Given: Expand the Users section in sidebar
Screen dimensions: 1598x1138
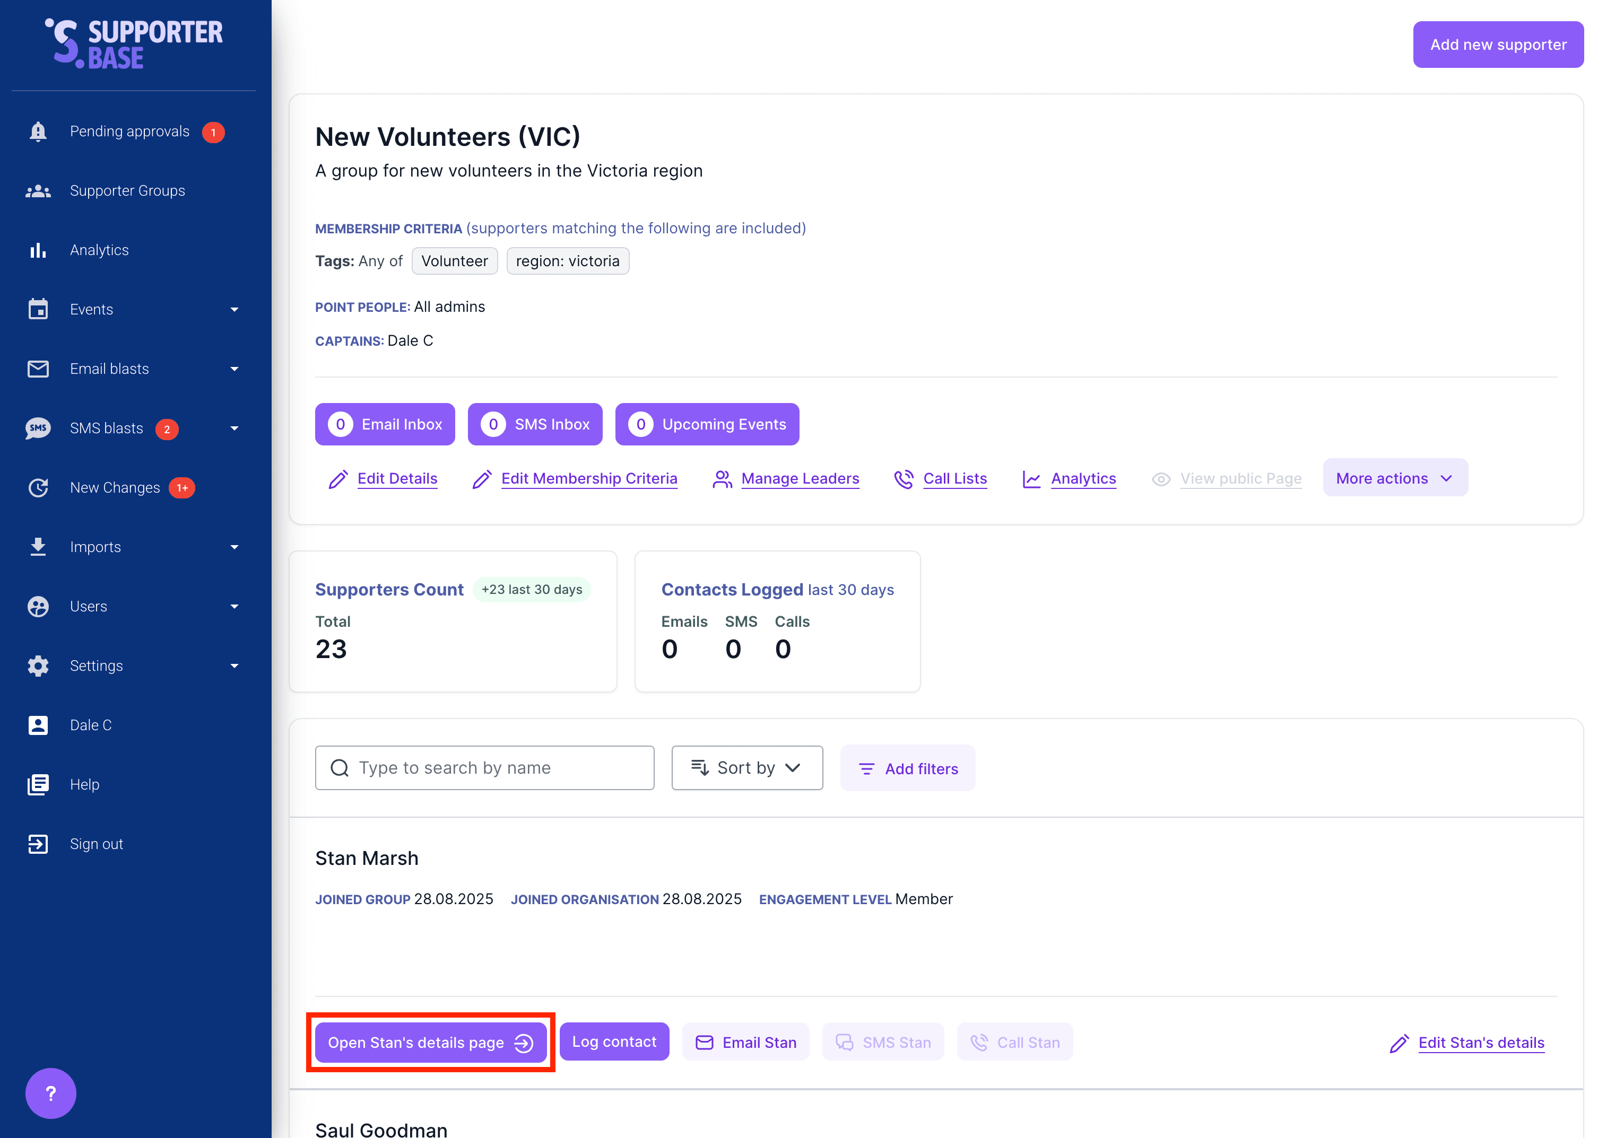Looking at the screenshot, I should click(x=88, y=606).
